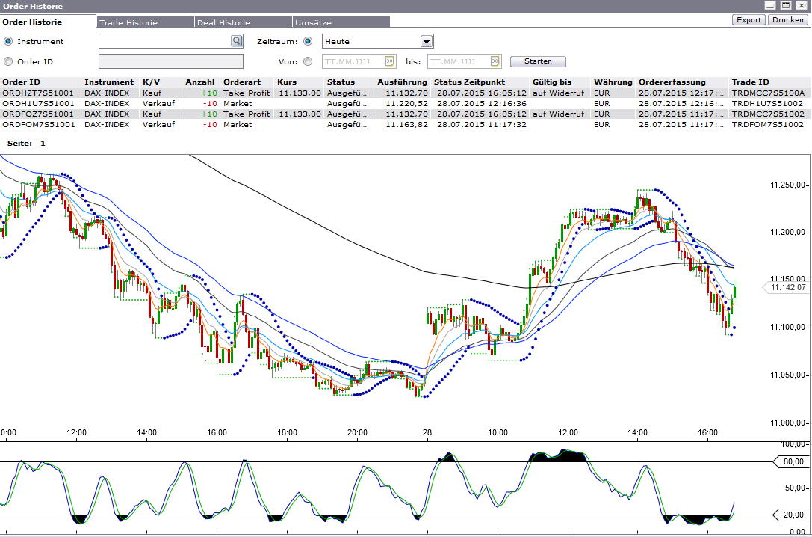Open the calendar picker for bis date
This screenshot has width=812, height=537.
[x=495, y=61]
